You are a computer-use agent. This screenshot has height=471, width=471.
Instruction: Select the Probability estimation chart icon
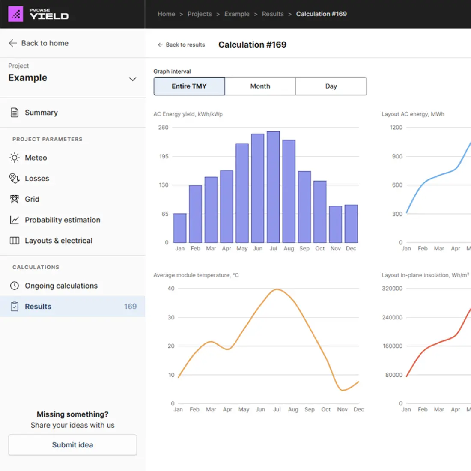[x=14, y=220]
